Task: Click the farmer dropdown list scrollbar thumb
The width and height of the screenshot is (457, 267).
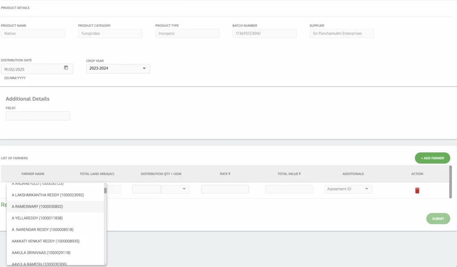Action: point(105,190)
